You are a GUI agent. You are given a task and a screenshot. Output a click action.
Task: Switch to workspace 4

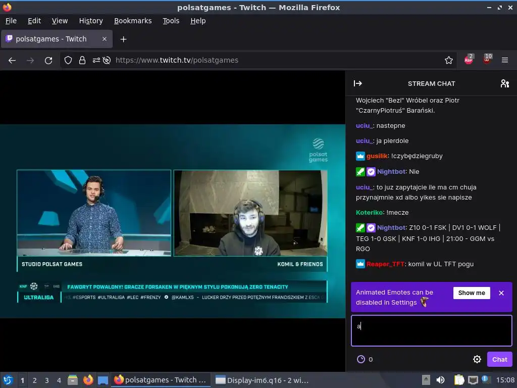(59, 380)
